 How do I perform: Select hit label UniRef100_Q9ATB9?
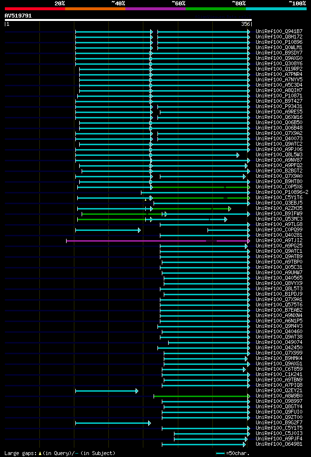click(279, 256)
